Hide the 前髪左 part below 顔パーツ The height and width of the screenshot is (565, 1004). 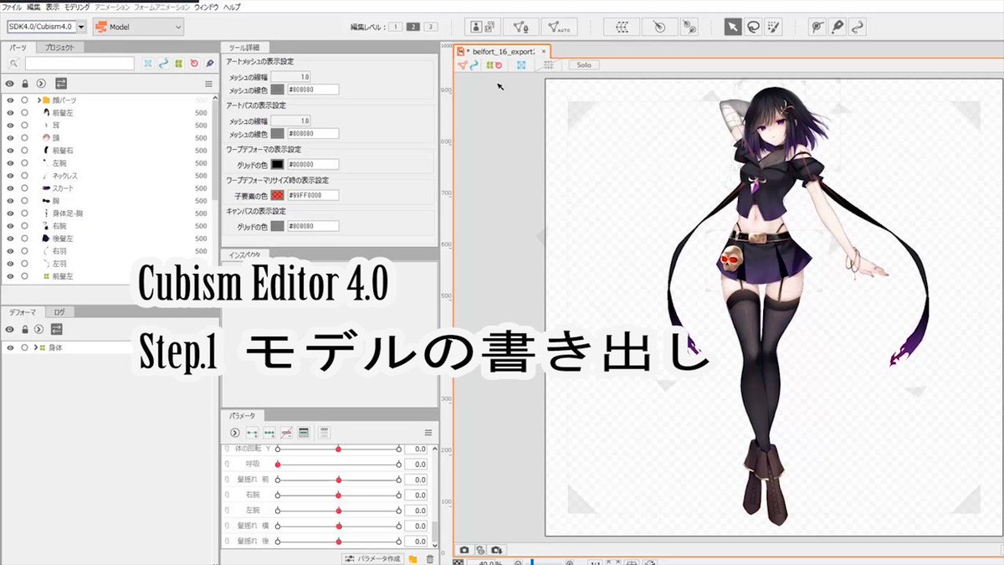pyautogui.click(x=11, y=113)
